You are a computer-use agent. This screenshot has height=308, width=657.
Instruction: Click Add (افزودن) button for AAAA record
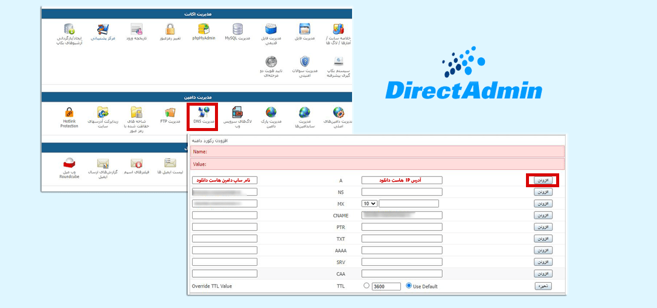tap(543, 250)
